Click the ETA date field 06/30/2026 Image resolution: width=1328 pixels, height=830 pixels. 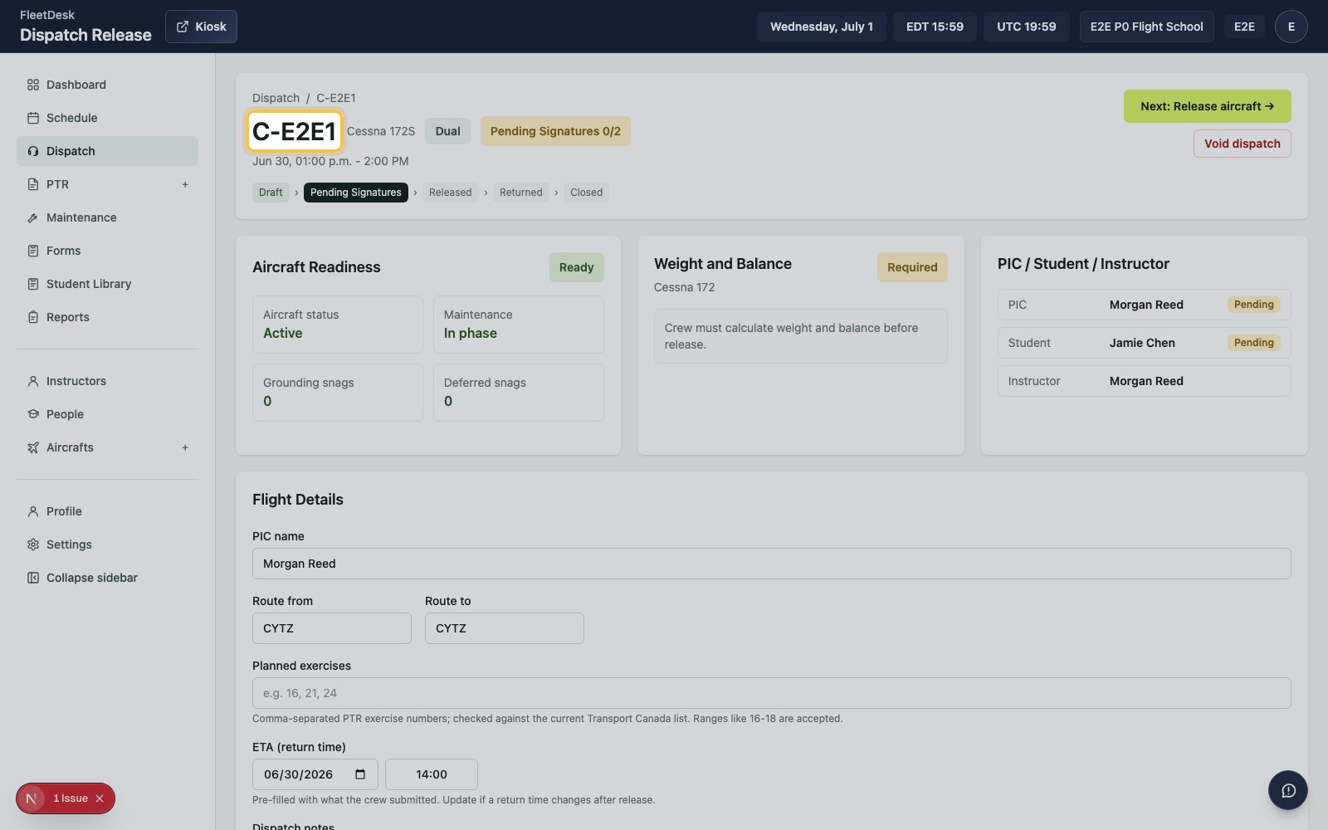pos(315,774)
